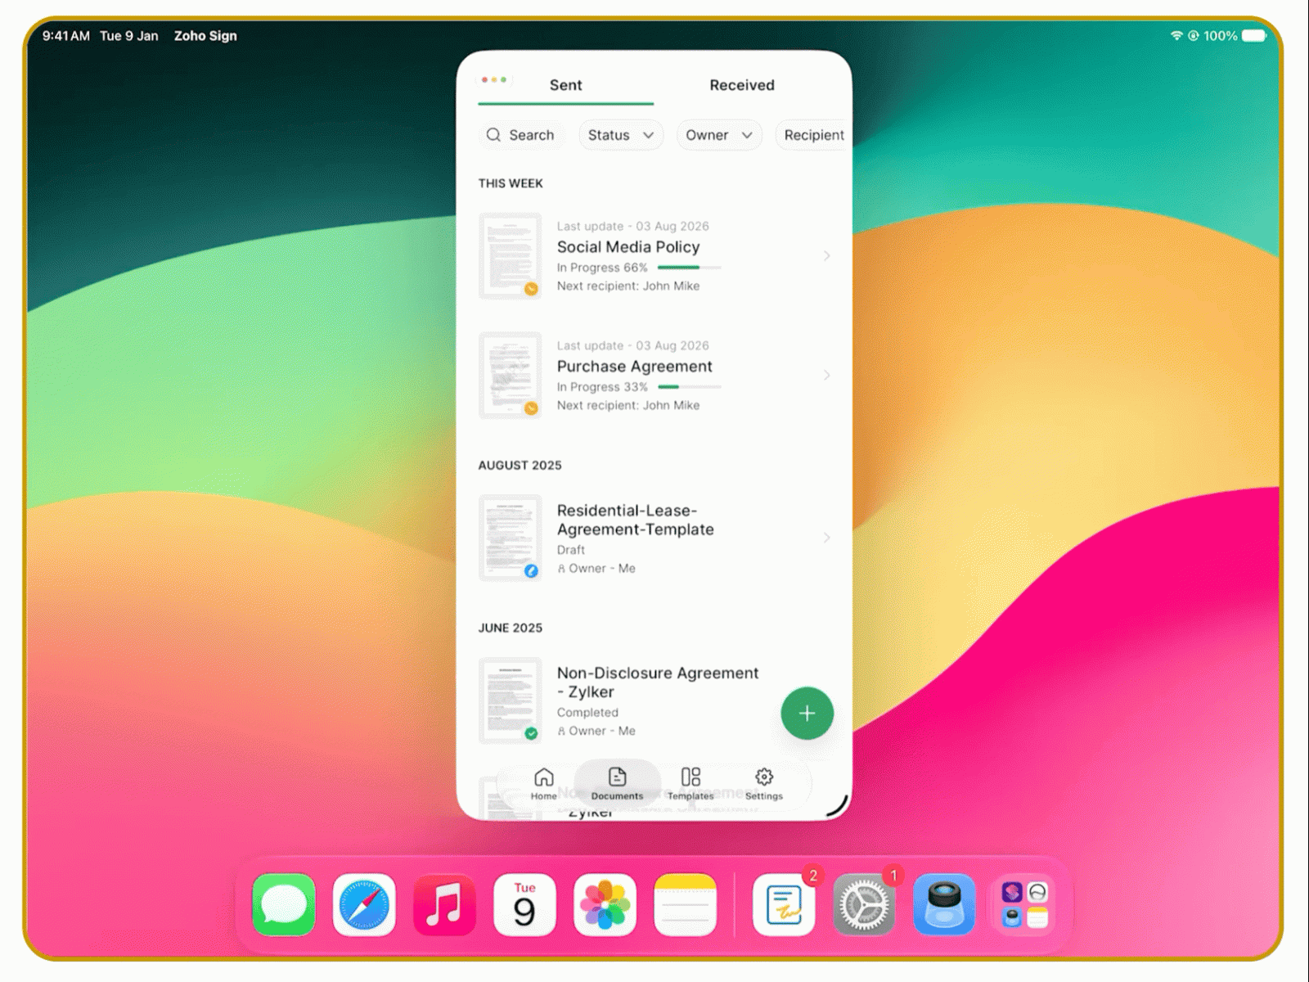This screenshot has height=982, width=1309.
Task: Click blue draft badge on Residential-Lease thumbnail
Action: (531, 571)
